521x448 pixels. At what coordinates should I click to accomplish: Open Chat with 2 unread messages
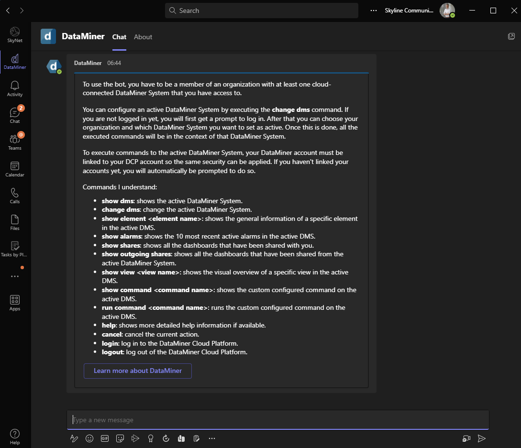15,115
